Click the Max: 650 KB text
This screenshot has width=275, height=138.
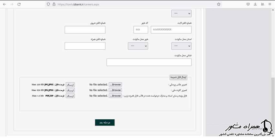38,90
